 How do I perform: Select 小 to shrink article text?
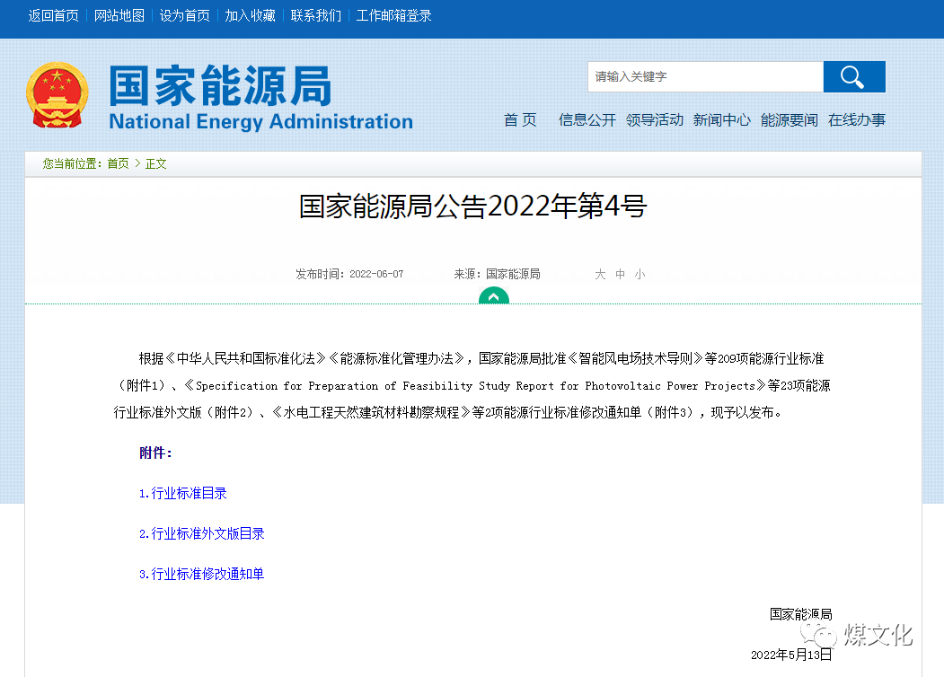(x=640, y=274)
